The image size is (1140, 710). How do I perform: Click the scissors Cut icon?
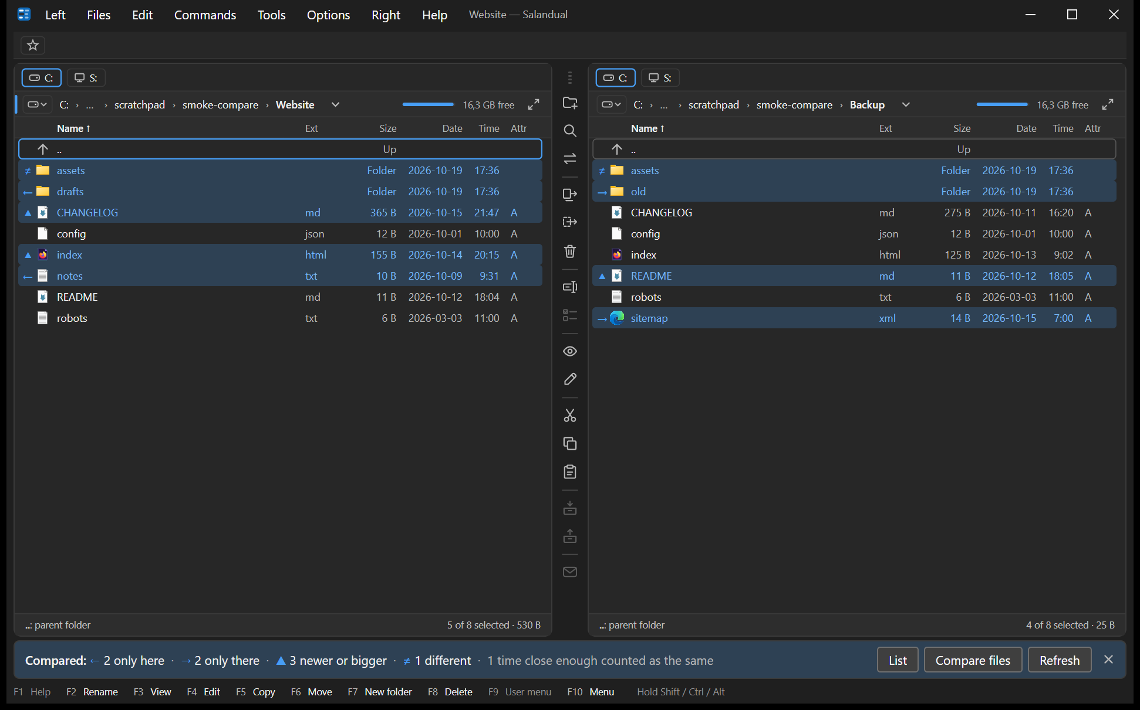[570, 416]
